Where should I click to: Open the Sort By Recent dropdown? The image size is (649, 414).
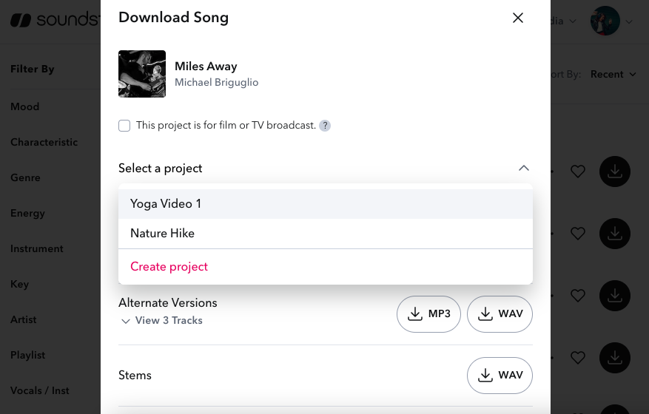point(613,74)
